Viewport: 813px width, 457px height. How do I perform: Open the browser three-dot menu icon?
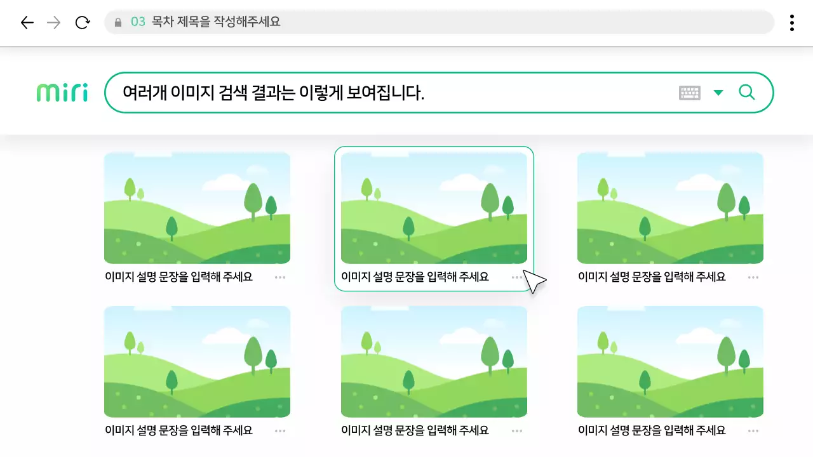[x=791, y=22]
